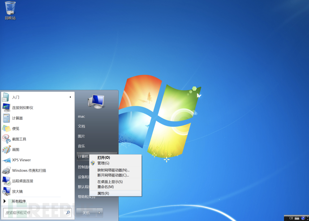This screenshot has height=221, width=309.
Task: Open 音乐 (Music) link
Action: click(82, 146)
